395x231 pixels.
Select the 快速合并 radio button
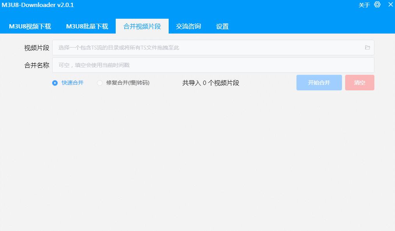[x=55, y=83]
